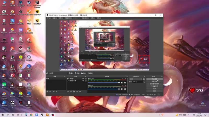Open the Docks menu in OBS
The height and width of the screenshot is (117, 209).
[68, 18]
